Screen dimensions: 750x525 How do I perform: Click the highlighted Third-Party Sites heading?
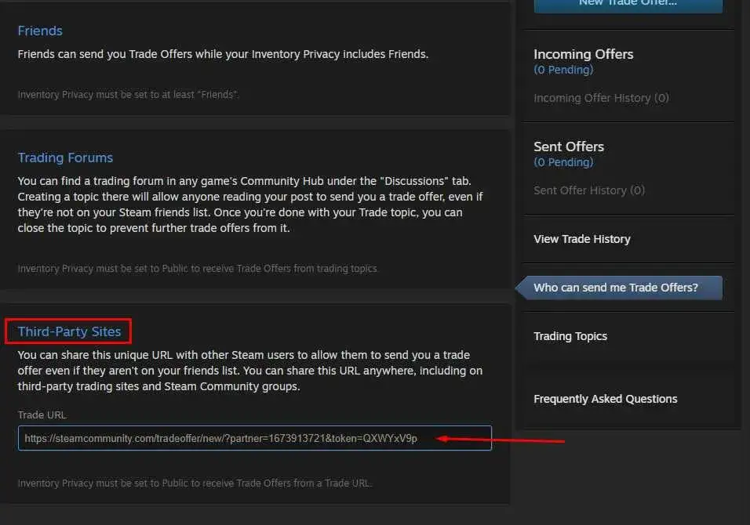click(67, 331)
